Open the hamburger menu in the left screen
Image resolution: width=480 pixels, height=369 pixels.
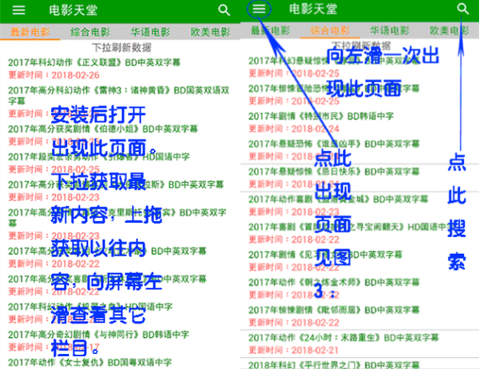18,10
